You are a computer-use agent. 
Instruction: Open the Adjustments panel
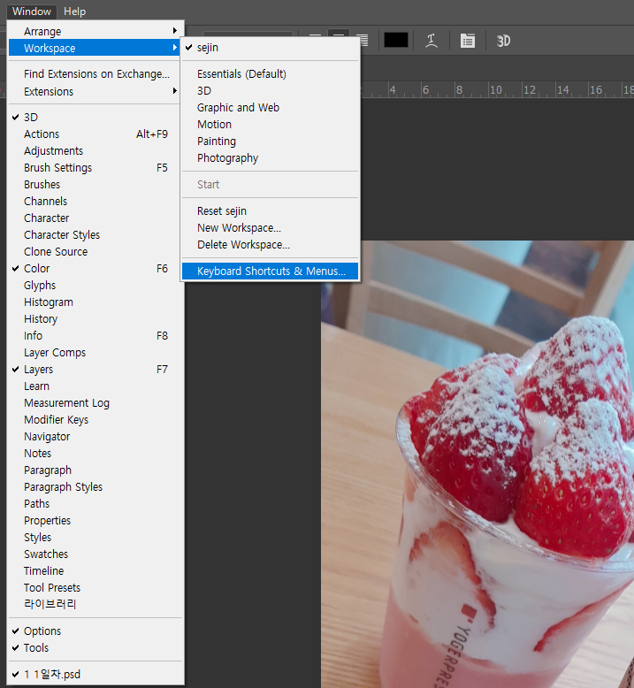click(94, 150)
